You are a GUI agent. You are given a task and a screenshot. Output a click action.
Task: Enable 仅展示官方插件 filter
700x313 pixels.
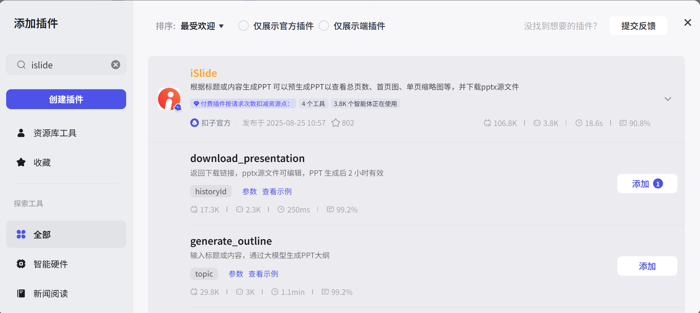pyautogui.click(x=243, y=26)
